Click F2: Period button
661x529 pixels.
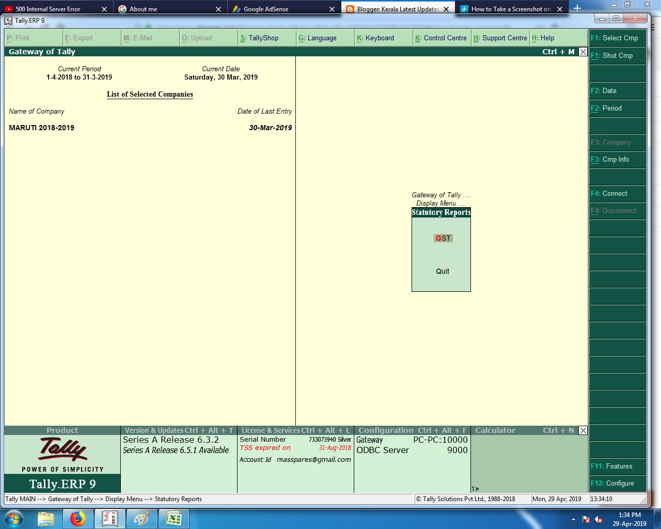click(618, 108)
